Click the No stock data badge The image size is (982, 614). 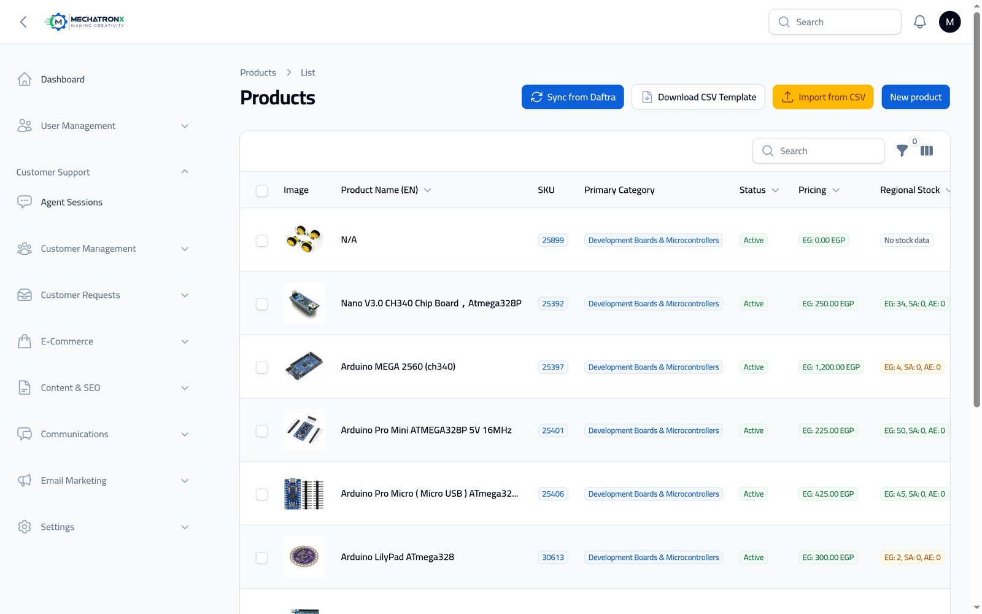tap(907, 240)
